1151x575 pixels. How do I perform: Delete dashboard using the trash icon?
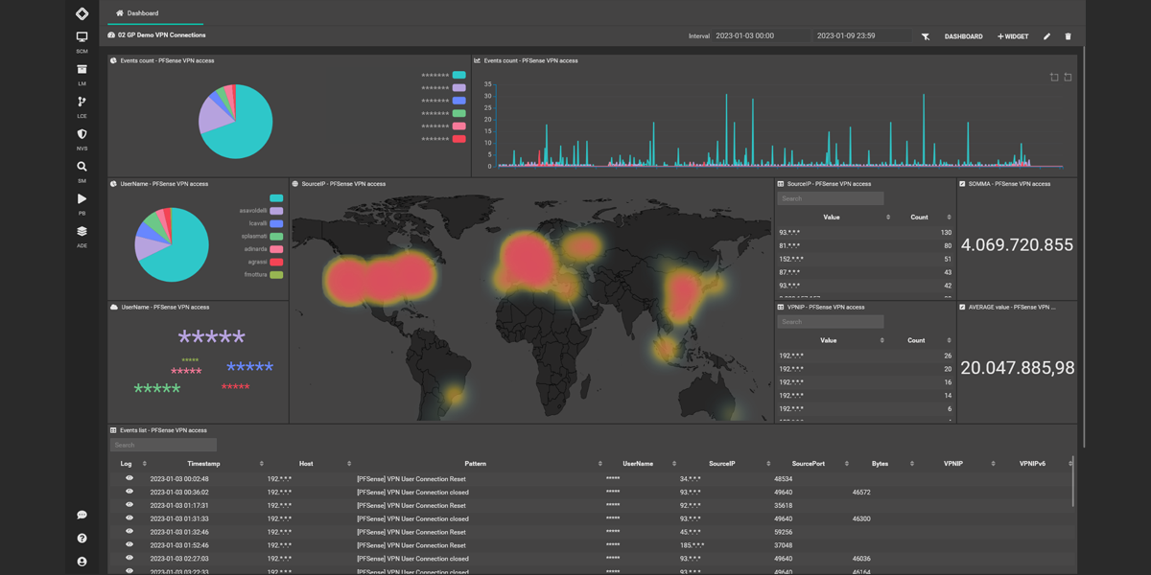(x=1069, y=36)
